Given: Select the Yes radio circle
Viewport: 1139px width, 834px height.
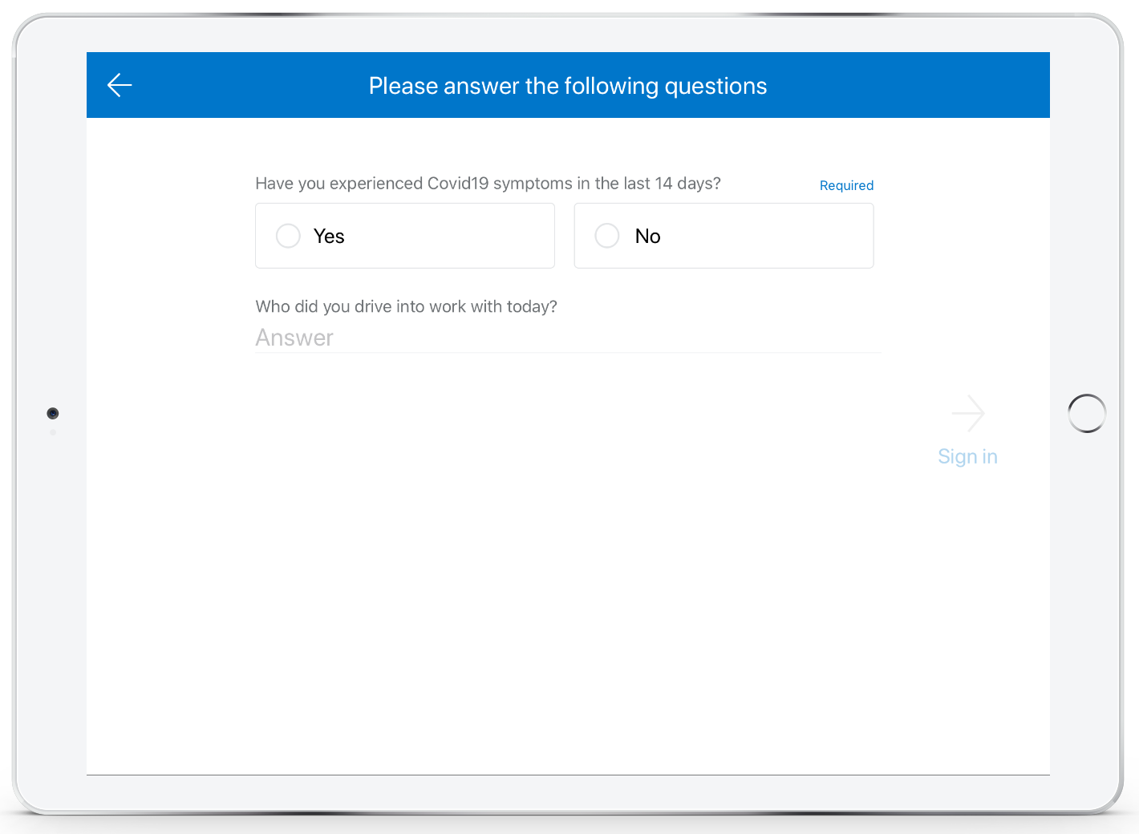Looking at the screenshot, I should 288,236.
